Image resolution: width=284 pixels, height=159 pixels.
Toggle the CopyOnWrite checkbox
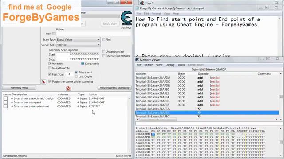point(50,68)
